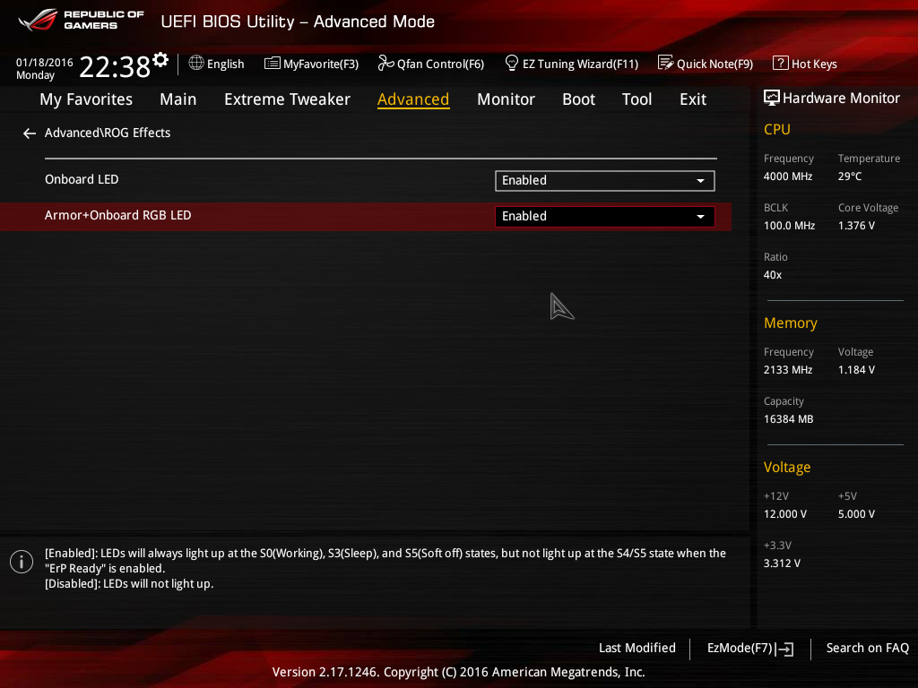
Task: Click the version 2.17.1246 copyright text
Action: [x=458, y=672]
